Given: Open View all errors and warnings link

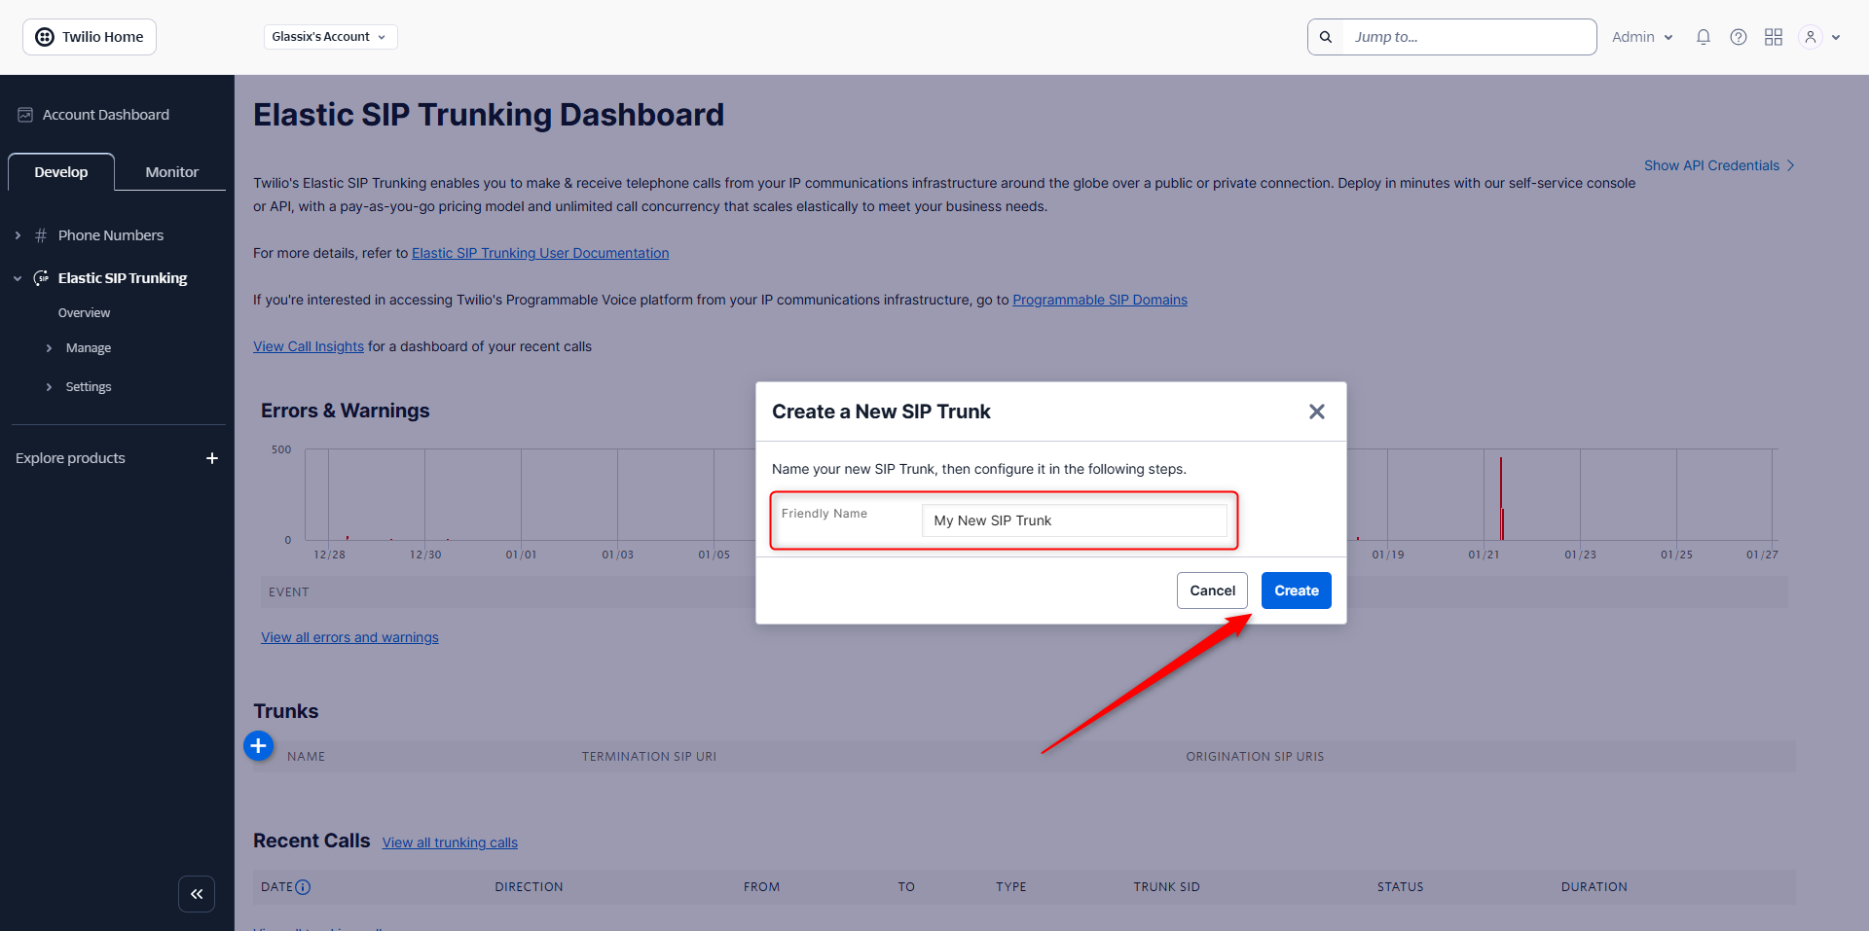Looking at the screenshot, I should (349, 637).
